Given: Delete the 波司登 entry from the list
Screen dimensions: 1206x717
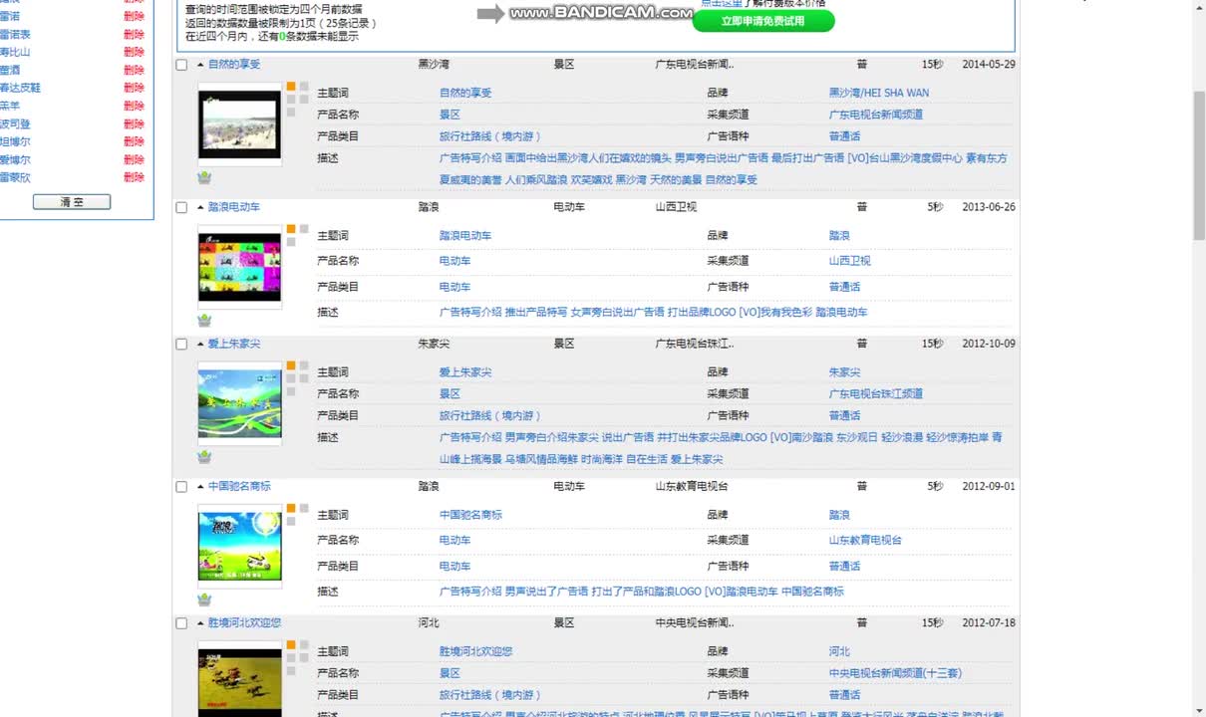Looking at the screenshot, I should [x=134, y=124].
